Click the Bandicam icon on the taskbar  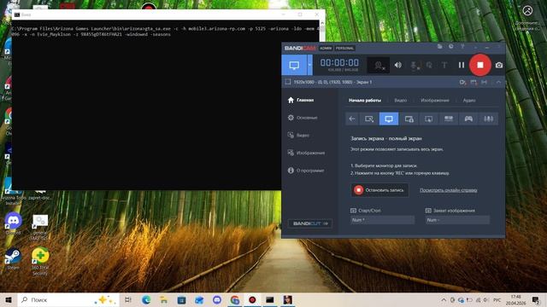coord(252,299)
